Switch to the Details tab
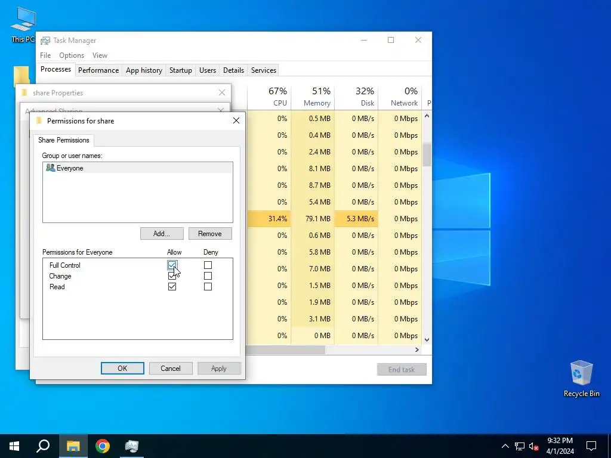 pyautogui.click(x=233, y=70)
